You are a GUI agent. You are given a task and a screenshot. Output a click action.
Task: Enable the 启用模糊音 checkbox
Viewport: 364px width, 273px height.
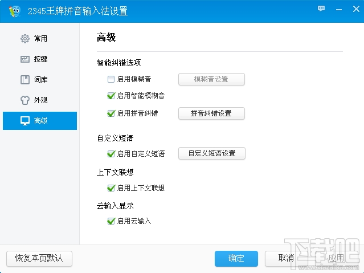coord(111,79)
